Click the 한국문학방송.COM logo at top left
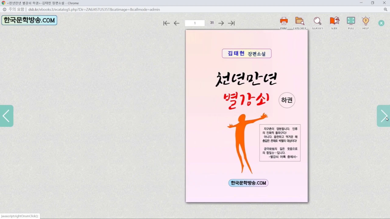The width and height of the screenshot is (390, 219). point(29,20)
